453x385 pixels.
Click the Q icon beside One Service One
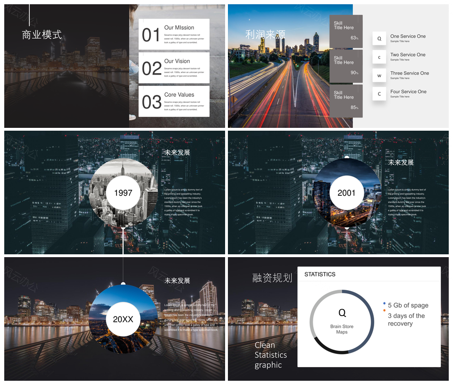[x=379, y=39]
